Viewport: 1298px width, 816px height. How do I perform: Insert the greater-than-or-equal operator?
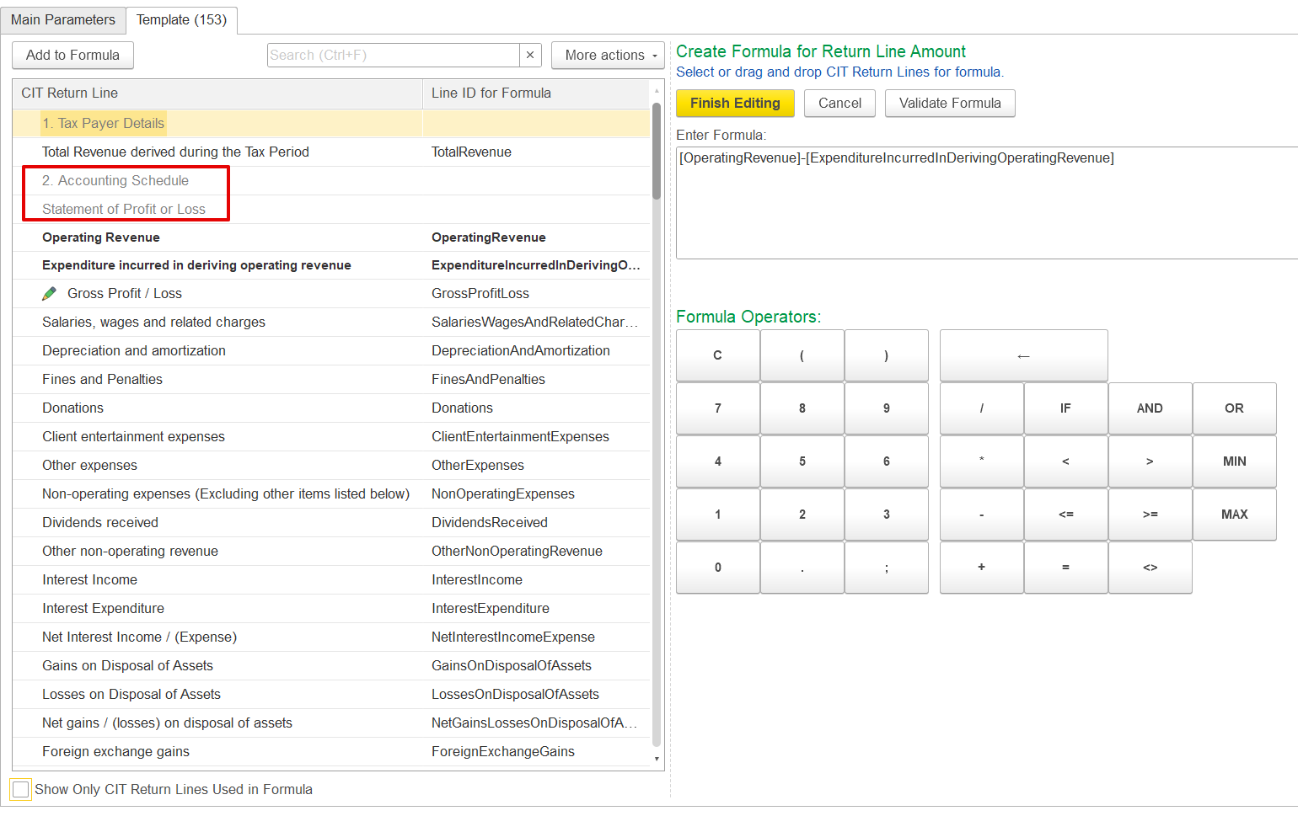tap(1150, 515)
